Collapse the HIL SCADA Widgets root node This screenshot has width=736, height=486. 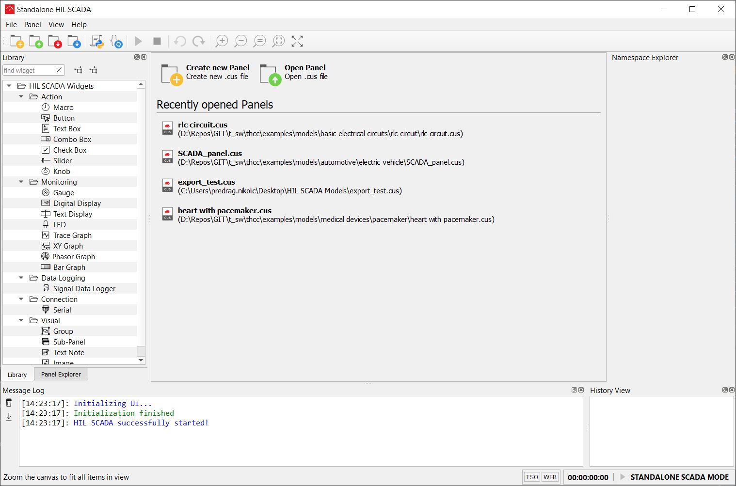pos(9,86)
